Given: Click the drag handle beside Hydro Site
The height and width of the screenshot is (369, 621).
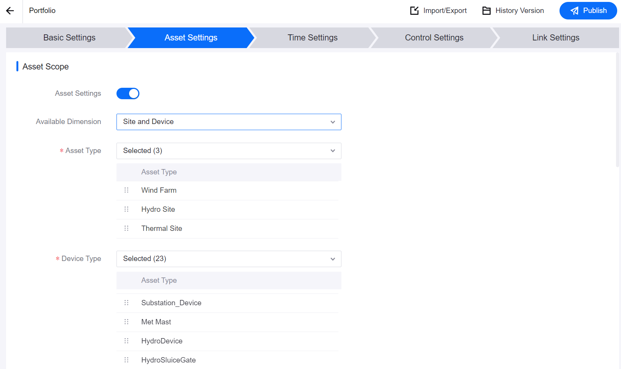Looking at the screenshot, I should [126, 209].
